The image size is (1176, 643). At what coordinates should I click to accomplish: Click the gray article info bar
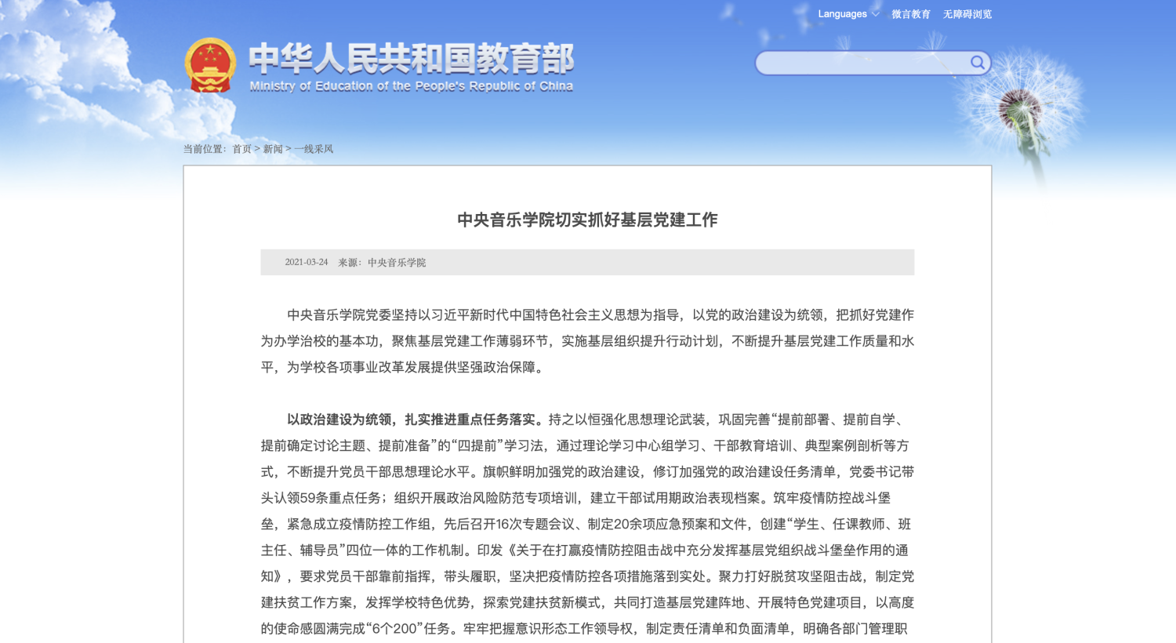tap(666, 262)
